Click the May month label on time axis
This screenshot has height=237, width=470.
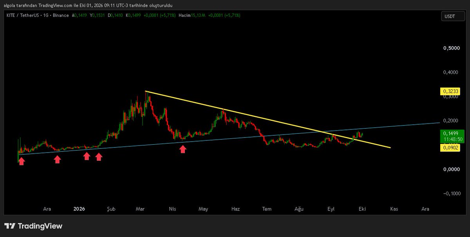tap(203, 209)
